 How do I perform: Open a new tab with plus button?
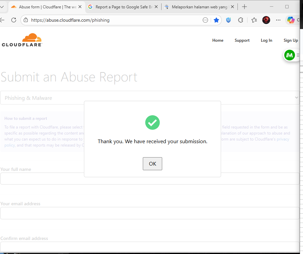click(244, 7)
